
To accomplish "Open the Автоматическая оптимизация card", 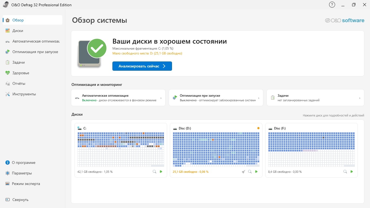I will (118, 98).
